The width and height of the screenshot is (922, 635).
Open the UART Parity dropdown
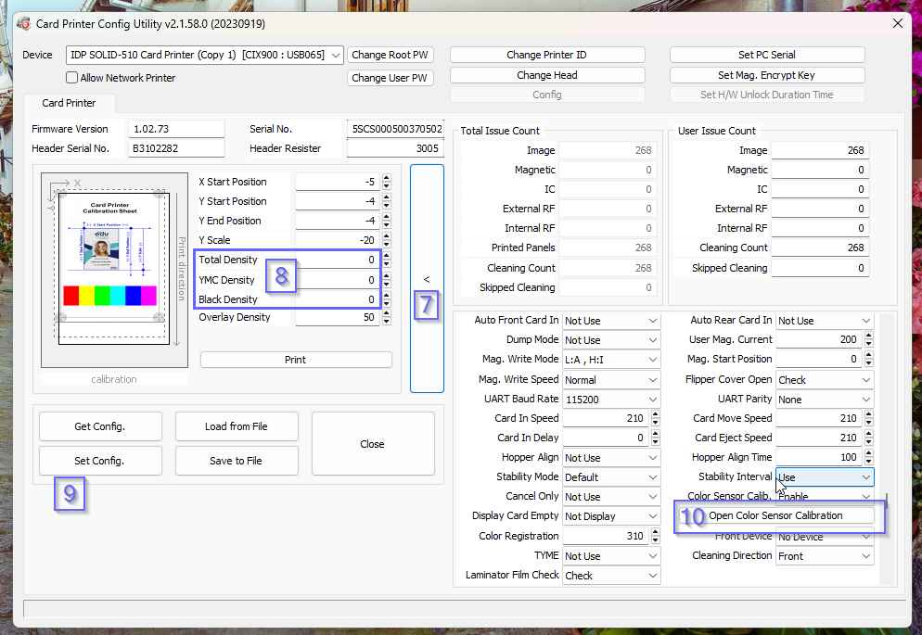(x=825, y=400)
